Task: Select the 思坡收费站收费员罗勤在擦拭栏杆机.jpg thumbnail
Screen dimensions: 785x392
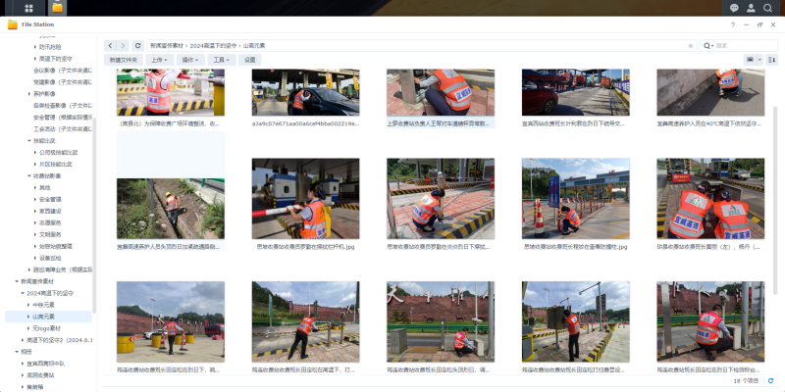Action: 304,200
